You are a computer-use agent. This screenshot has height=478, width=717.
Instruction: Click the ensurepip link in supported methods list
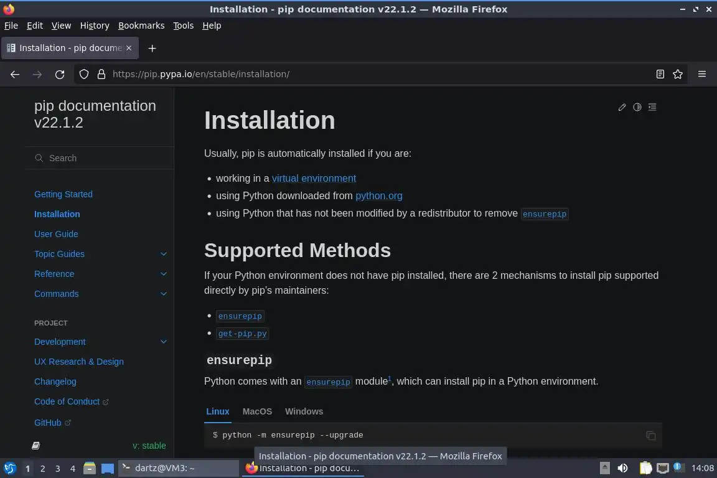240,317
